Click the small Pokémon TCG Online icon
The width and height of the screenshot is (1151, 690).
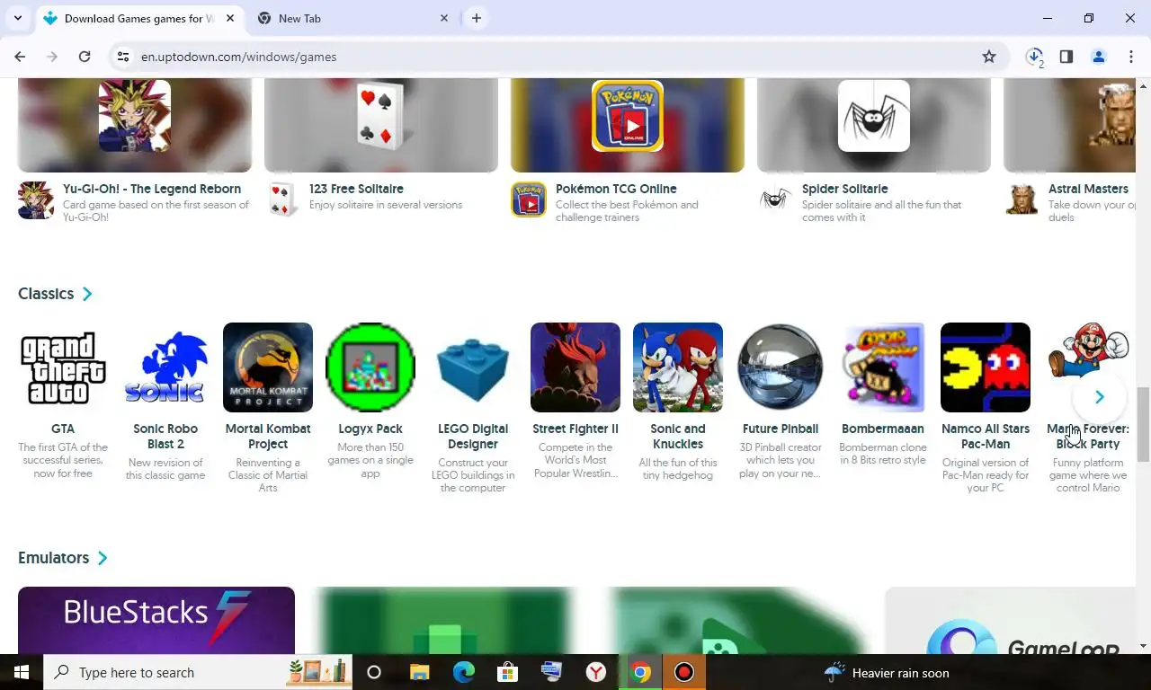point(529,200)
